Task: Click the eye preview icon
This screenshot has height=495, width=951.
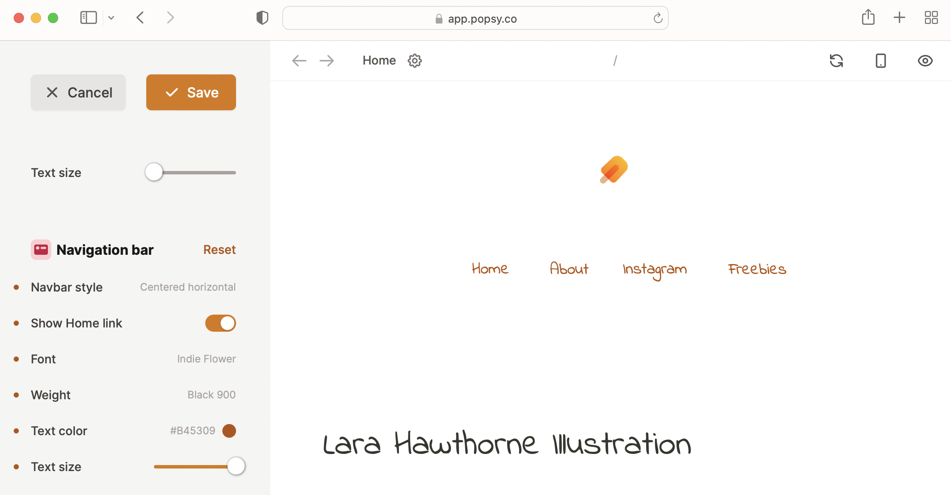Action: point(925,61)
